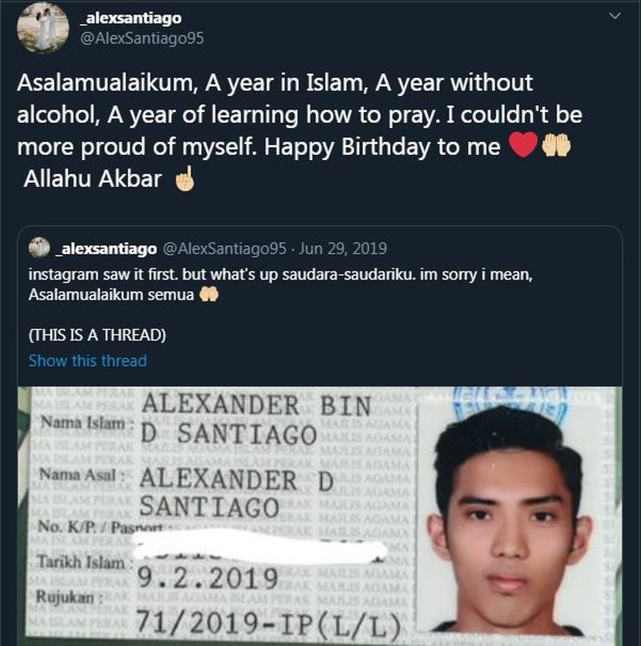
Task: Open _alexsantiago display name in main tweet
Action: tap(131, 18)
